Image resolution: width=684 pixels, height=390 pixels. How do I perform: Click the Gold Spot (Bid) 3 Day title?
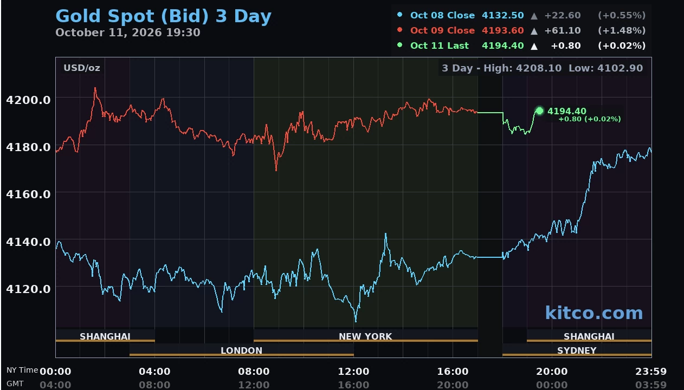coord(163,16)
